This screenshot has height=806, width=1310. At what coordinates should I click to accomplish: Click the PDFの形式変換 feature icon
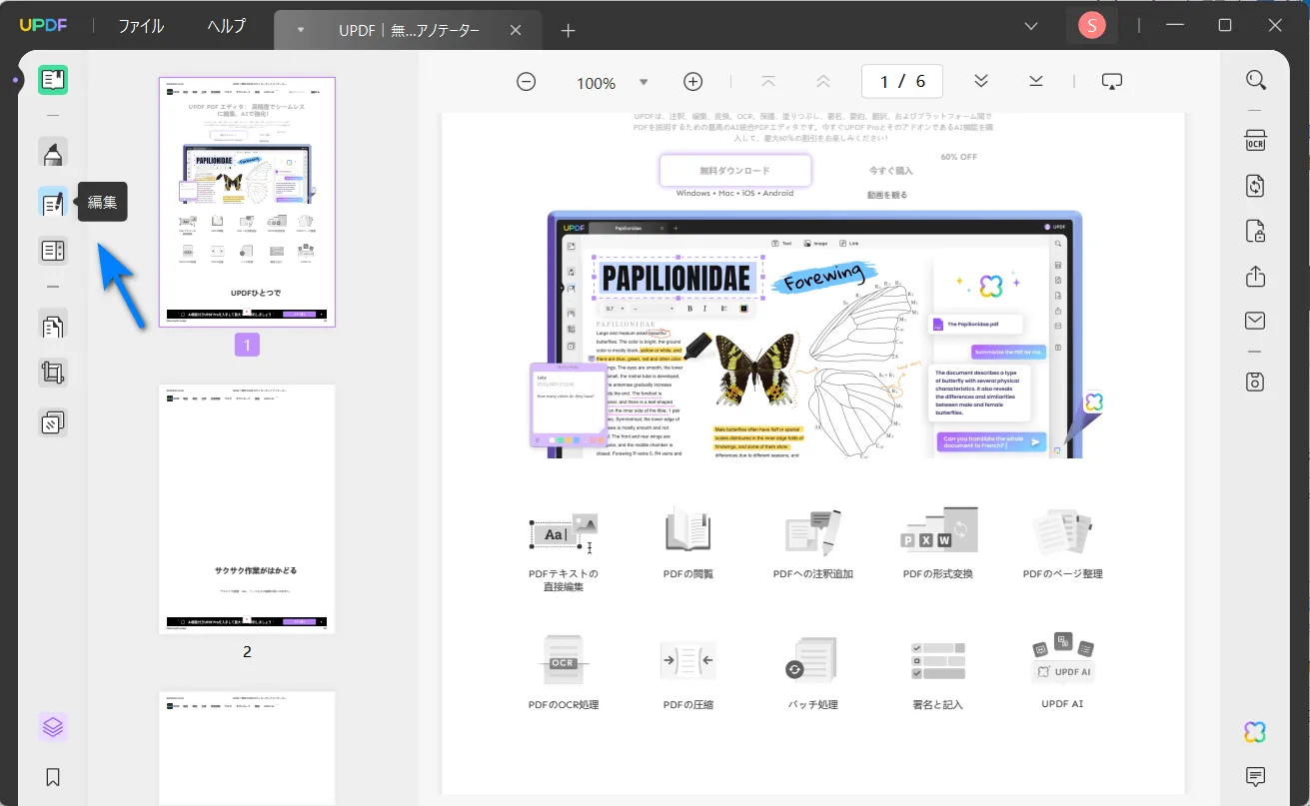pyautogui.click(x=938, y=530)
